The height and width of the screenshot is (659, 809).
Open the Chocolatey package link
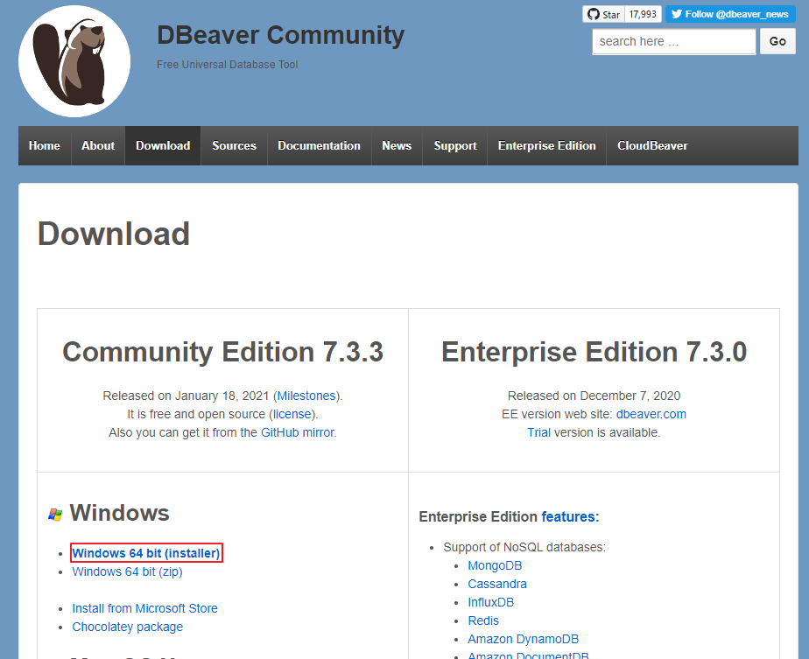(x=128, y=627)
